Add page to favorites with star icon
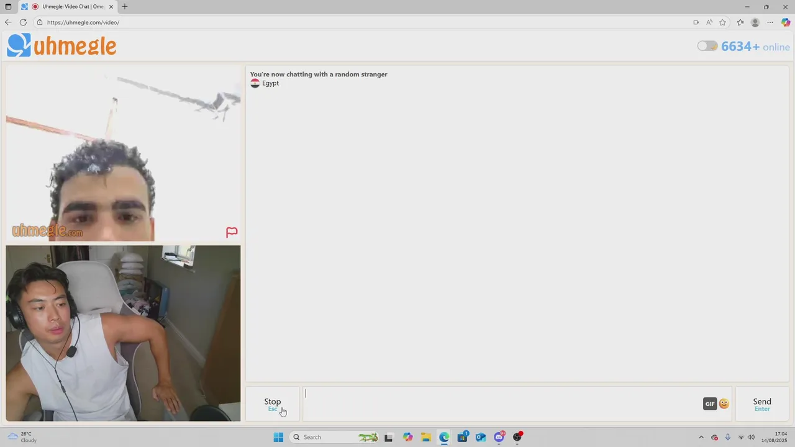The height and width of the screenshot is (447, 795). (x=723, y=22)
